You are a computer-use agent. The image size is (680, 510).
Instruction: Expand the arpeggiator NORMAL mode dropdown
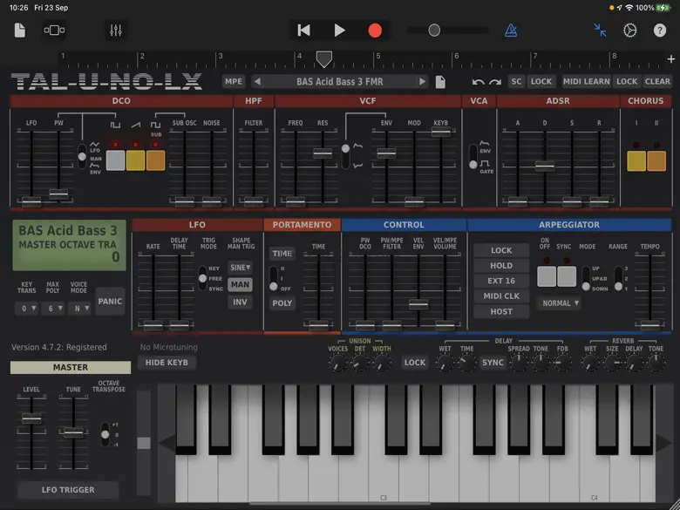pos(559,303)
